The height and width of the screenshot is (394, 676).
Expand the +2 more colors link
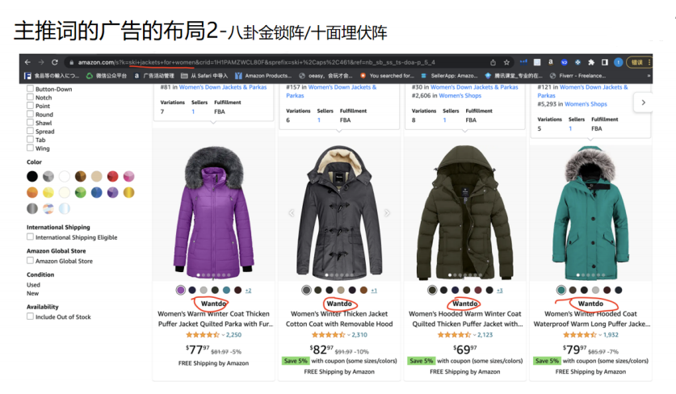(248, 291)
